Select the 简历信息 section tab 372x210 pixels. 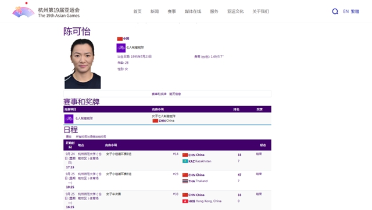175,94
